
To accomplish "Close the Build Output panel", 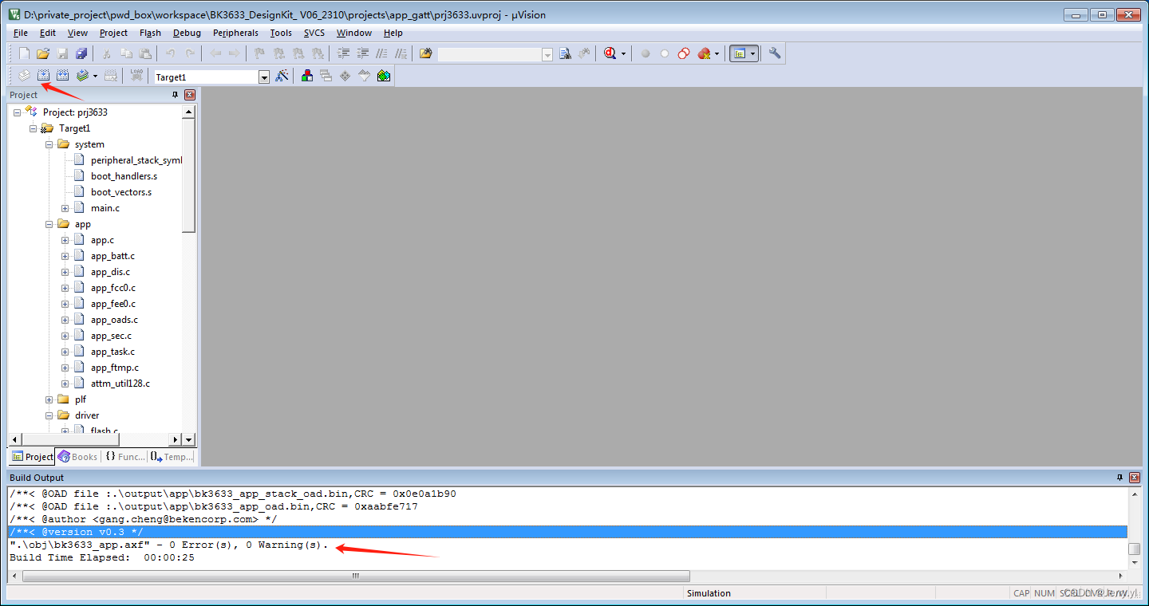I will [x=1135, y=478].
